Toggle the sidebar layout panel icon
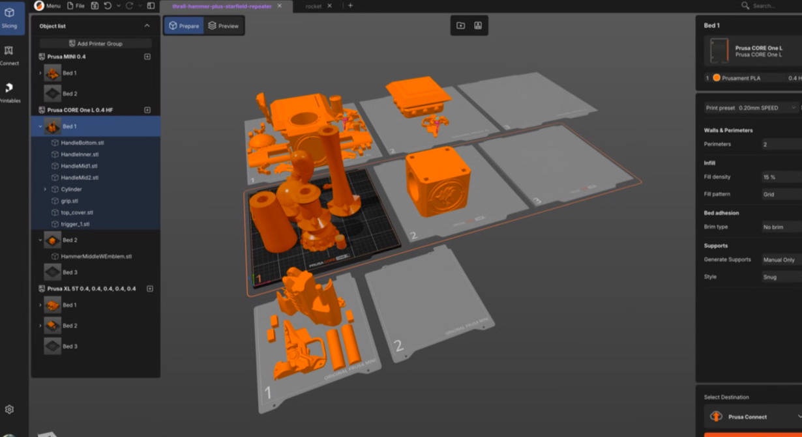The image size is (802, 437). pos(151,6)
